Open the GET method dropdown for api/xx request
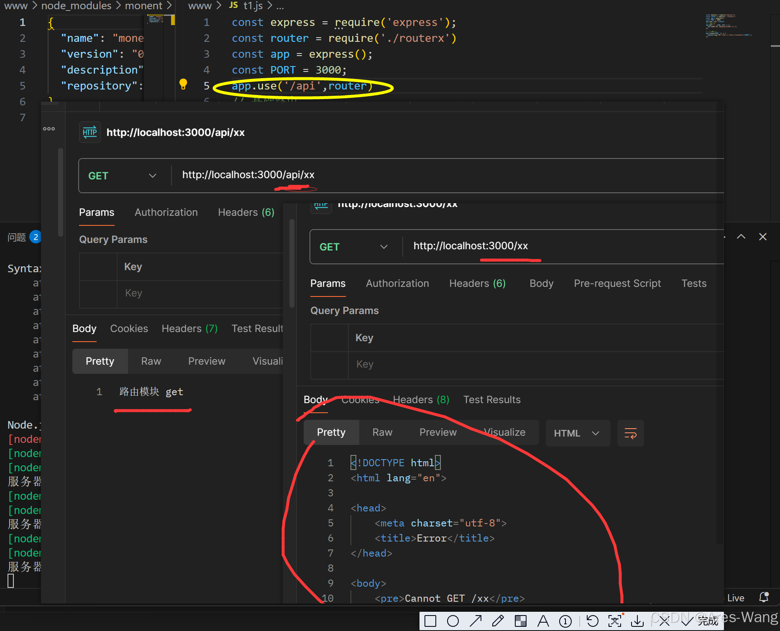This screenshot has width=780, height=631. click(x=123, y=176)
